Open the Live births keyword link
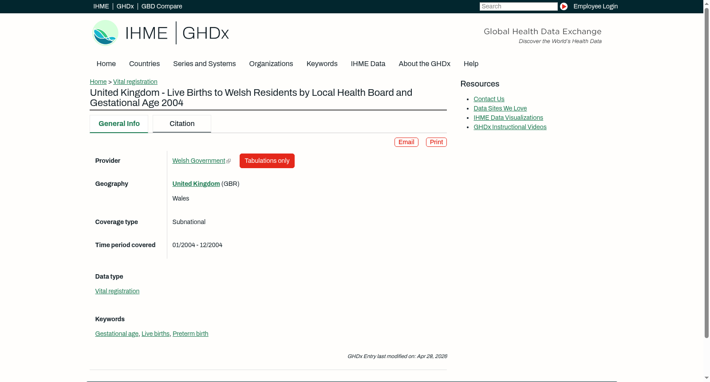This screenshot has height=382, width=710. tap(156, 334)
